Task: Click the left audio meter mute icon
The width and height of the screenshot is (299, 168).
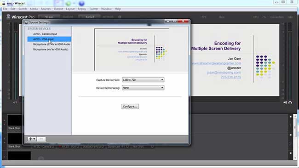Action: pos(15,102)
